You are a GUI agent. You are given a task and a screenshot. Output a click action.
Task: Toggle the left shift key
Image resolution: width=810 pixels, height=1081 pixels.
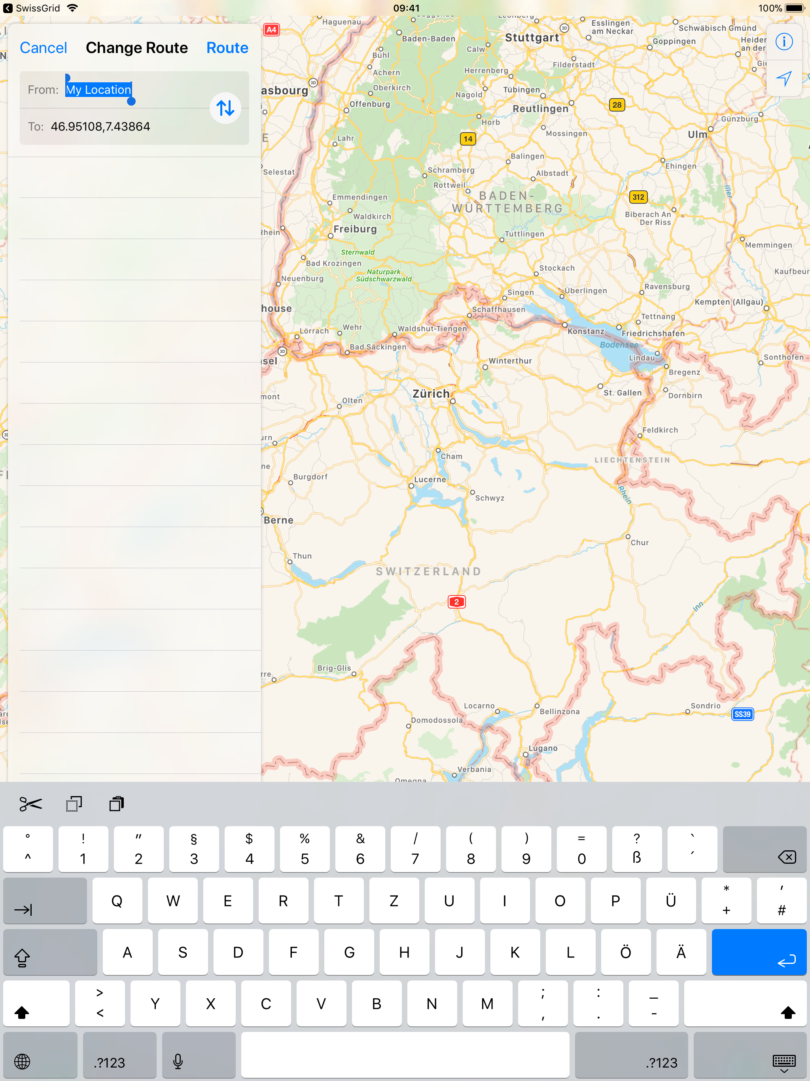36,1004
